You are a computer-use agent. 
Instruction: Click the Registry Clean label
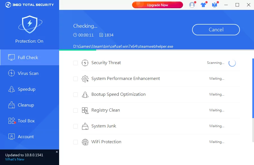tap(106, 110)
